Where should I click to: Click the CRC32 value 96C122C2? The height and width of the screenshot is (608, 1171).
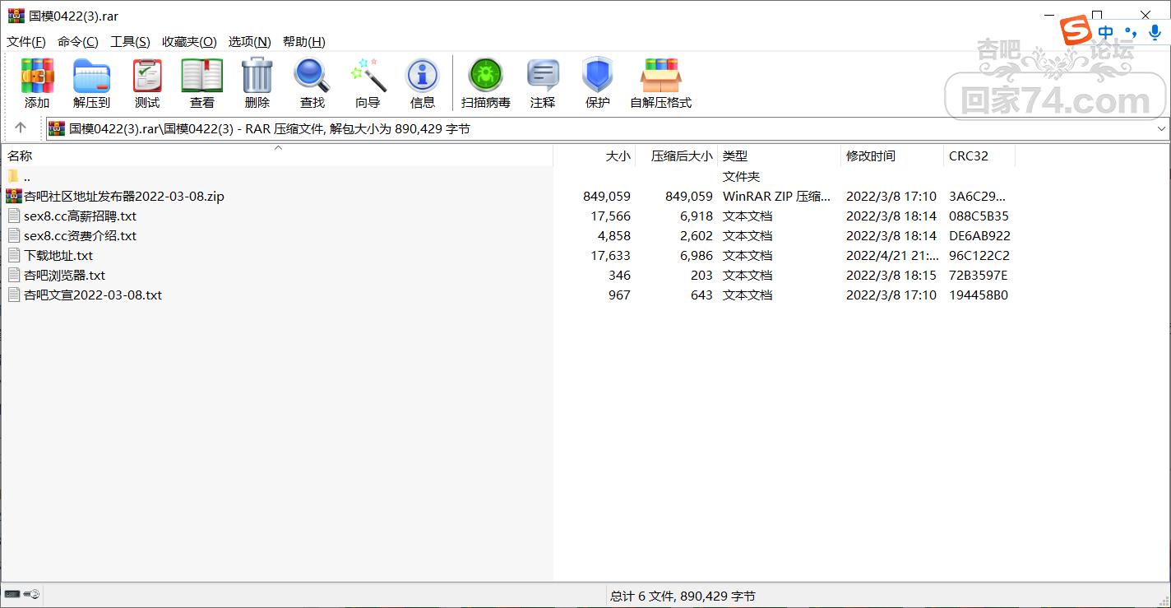click(x=979, y=255)
